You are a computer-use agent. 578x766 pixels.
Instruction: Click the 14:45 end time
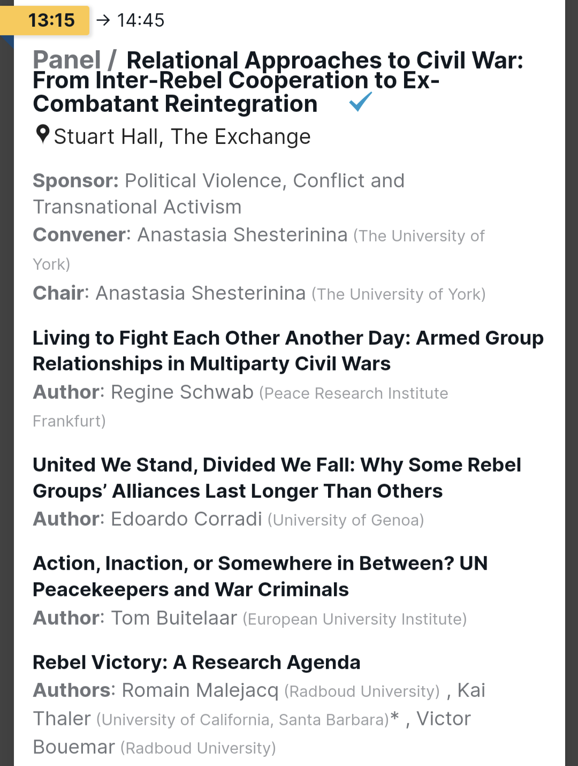point(141,20)
